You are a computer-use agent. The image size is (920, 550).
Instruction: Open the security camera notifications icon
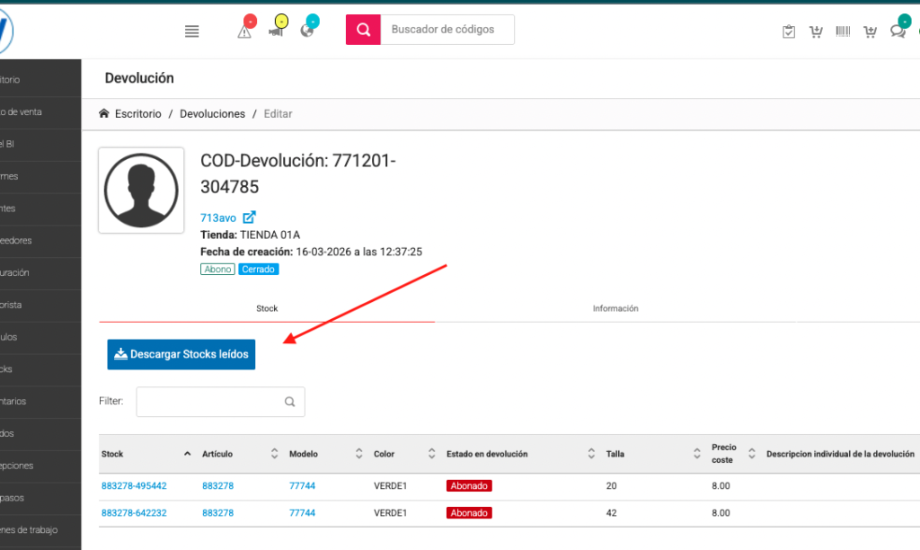[276, 31]
